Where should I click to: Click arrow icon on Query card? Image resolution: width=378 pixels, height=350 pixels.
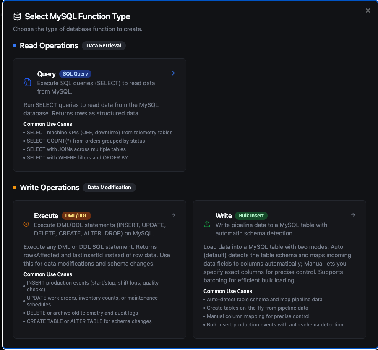(172, 73)
